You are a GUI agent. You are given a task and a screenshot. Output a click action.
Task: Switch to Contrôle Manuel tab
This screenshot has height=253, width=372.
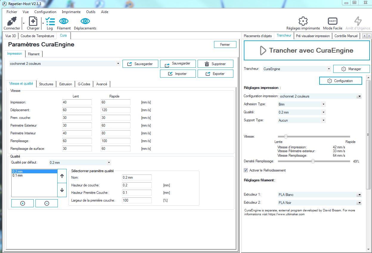[346, 36]
